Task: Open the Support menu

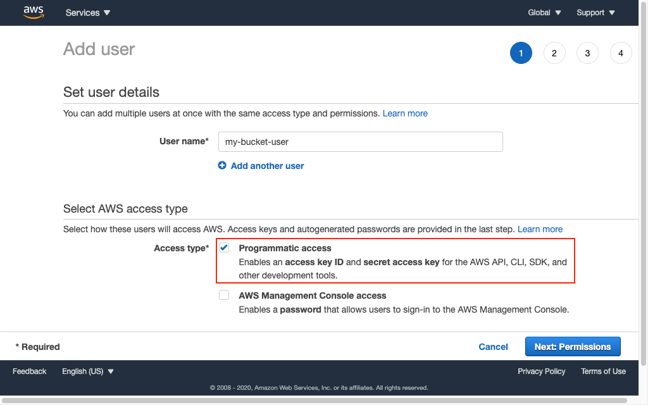Action: click(x=595, y=12)
